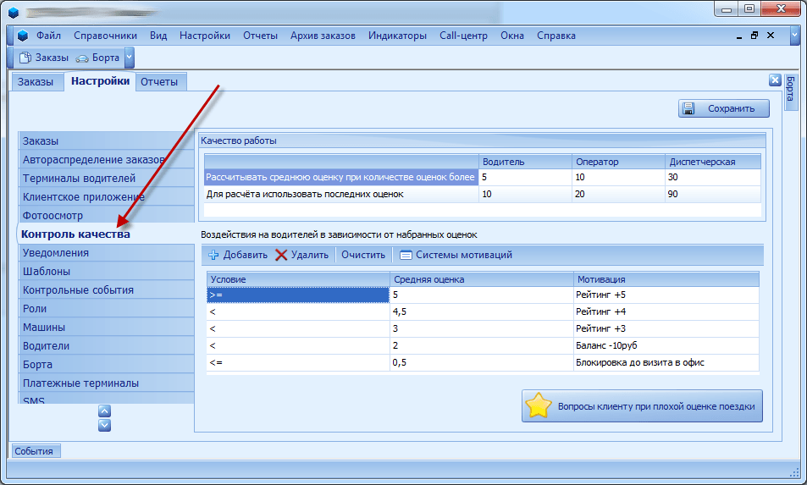The width and height of the screenshot is (807, 485).
Task: Click the Оператор value 20 cell
Action: 618,194
